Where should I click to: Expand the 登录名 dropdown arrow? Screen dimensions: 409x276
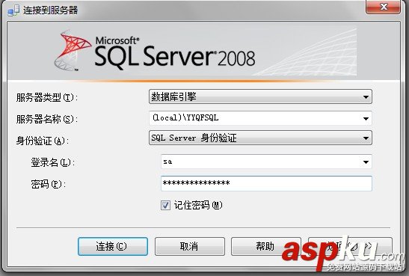[x=366, y=162]
